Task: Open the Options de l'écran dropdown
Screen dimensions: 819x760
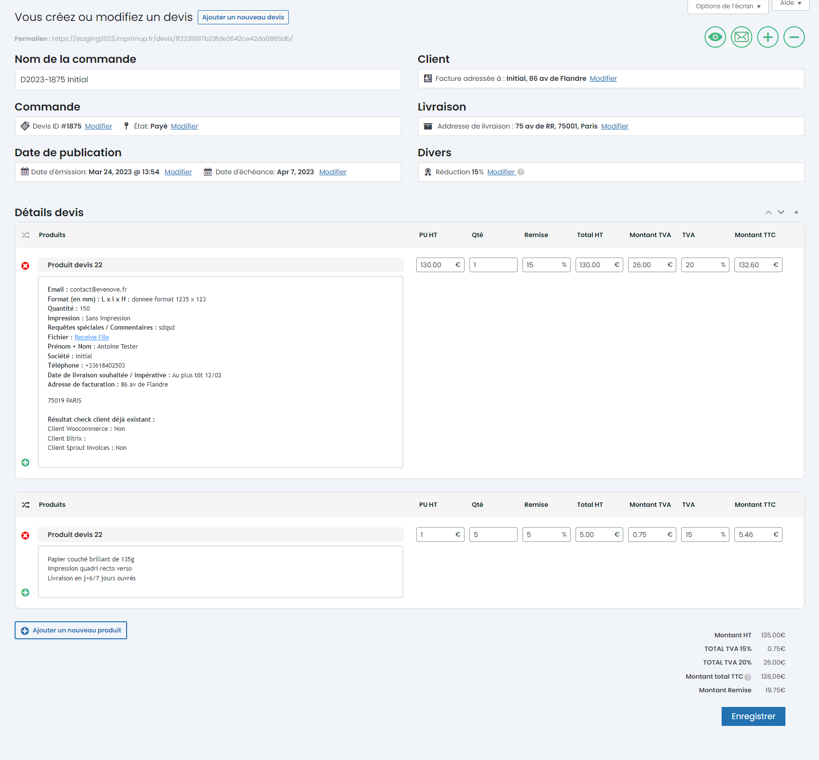Action: point(727,6)
